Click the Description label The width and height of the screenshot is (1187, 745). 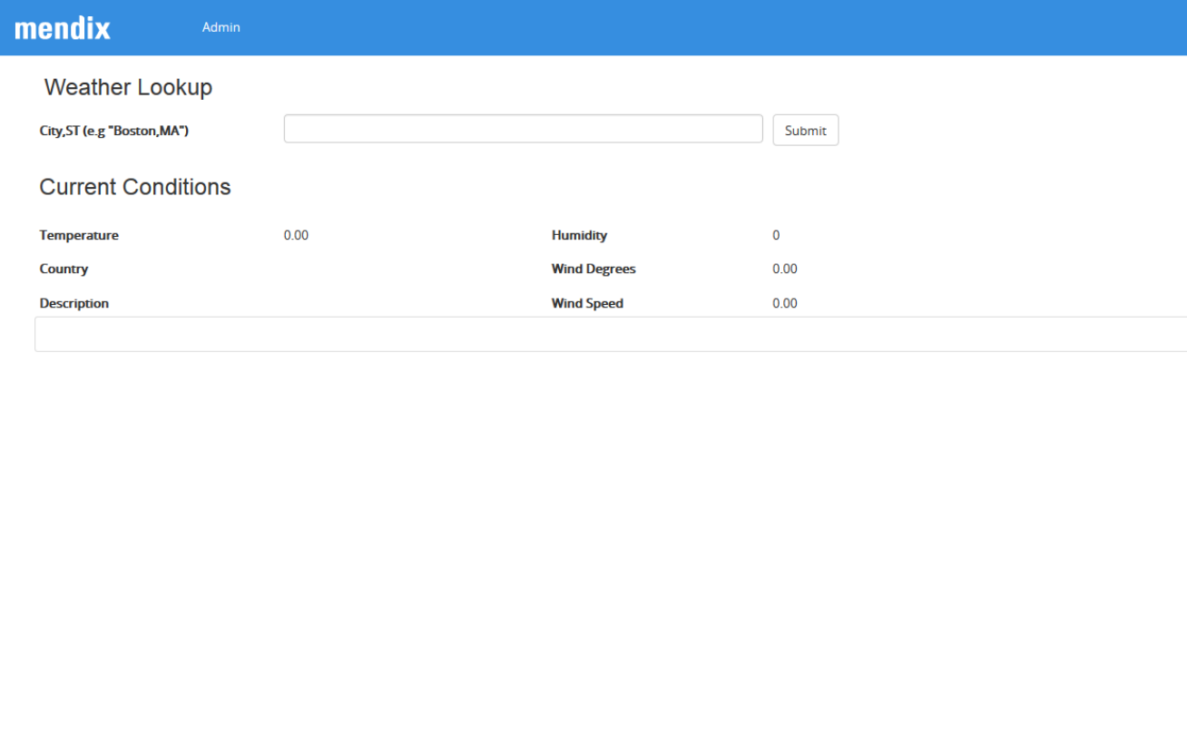pos(74,303)
